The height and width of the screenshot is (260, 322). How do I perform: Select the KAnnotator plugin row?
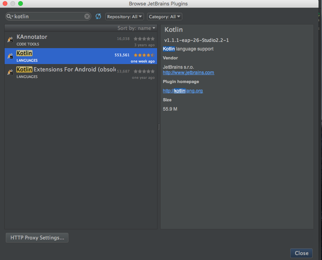pyautogui.click(x=81, y=40)
